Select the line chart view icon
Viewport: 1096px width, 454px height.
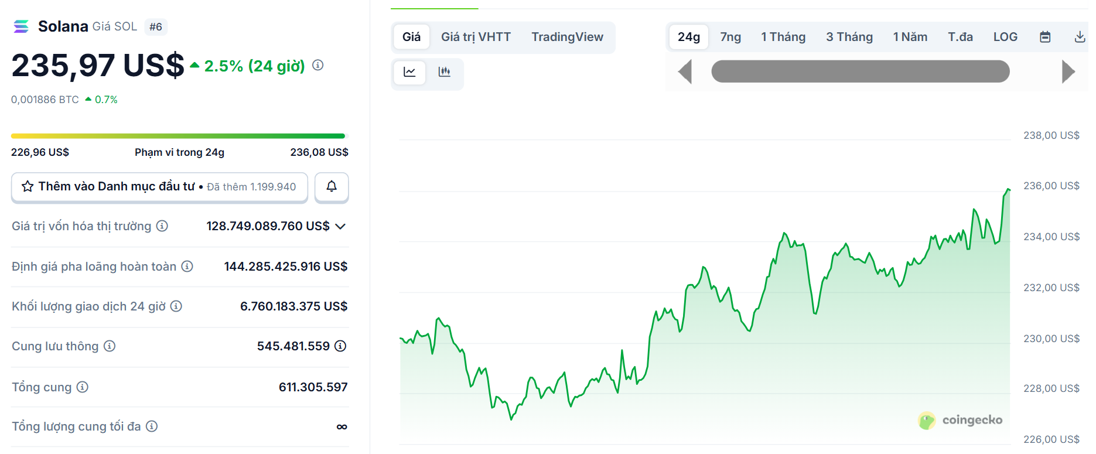click(x=409, y=72)
